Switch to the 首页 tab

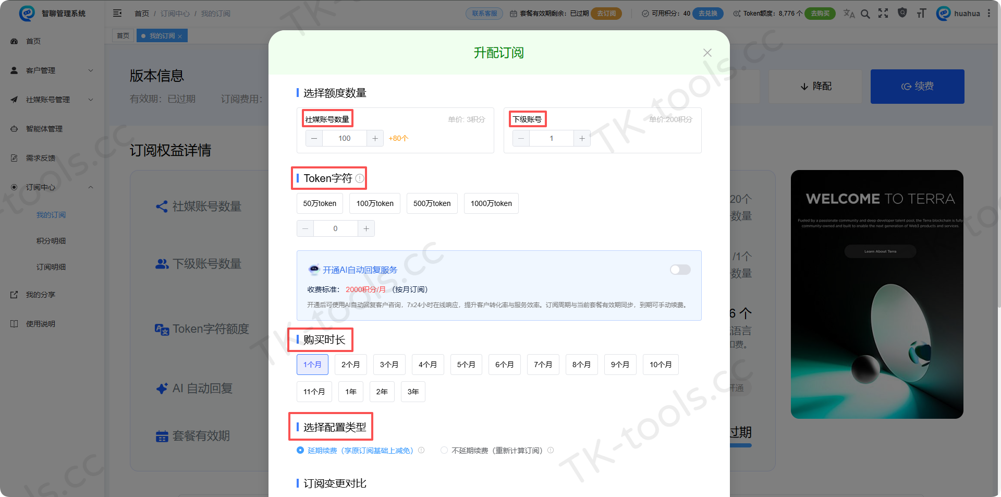123,35
